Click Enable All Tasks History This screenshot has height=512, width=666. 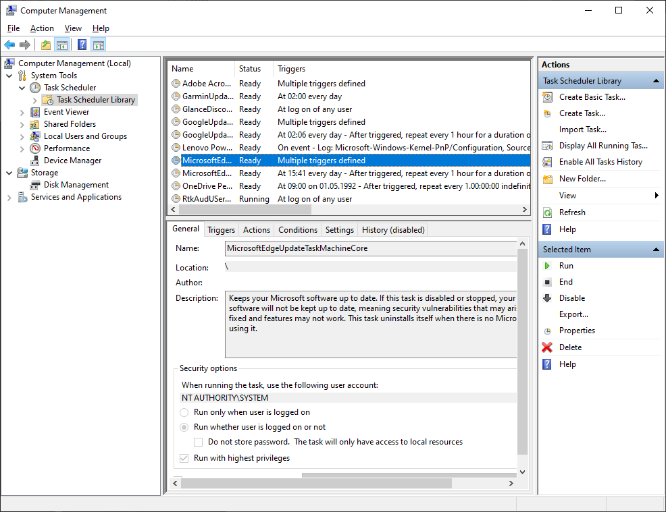tap(600, 162)
